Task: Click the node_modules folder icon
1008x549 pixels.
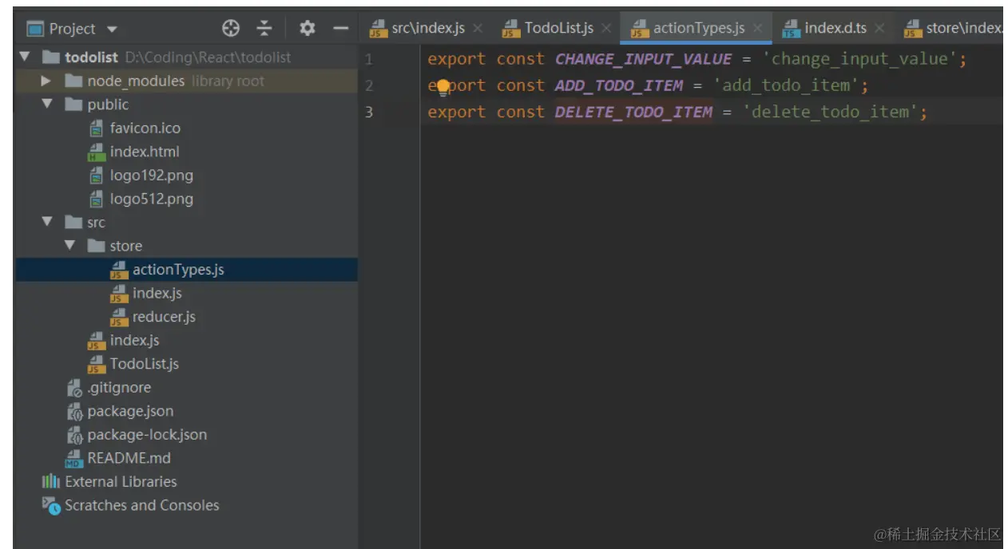Action: click(x=73, y=81)
